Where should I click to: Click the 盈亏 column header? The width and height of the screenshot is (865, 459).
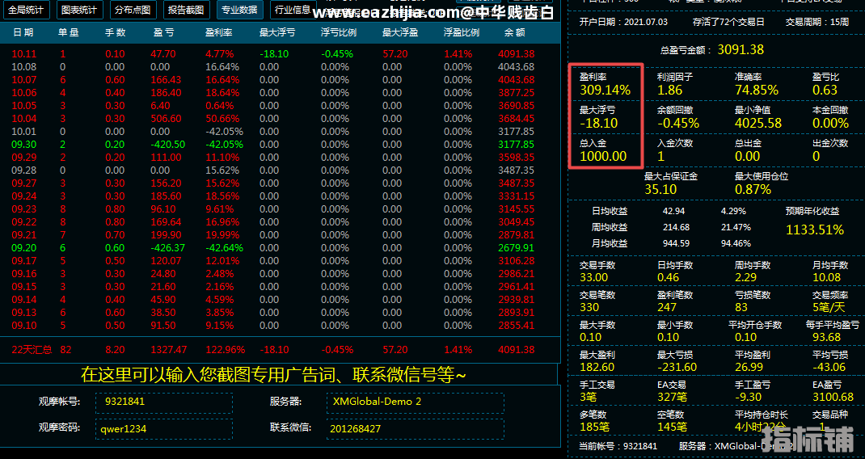pyautogui.click(x=162, y=33)
